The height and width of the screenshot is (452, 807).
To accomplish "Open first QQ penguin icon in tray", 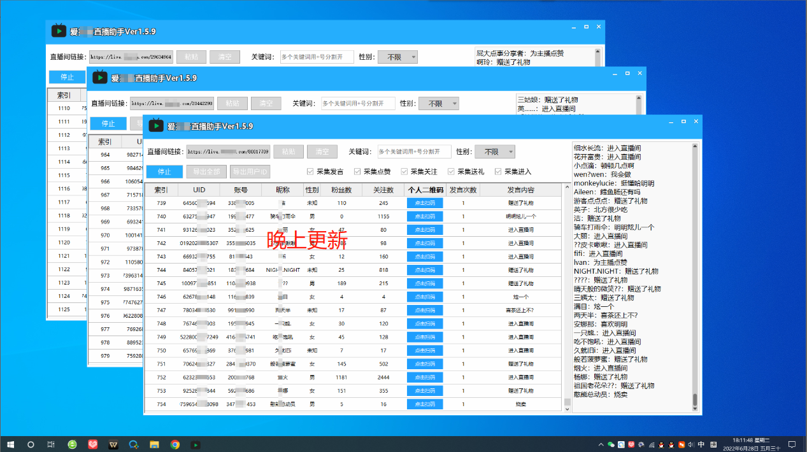I will [x=662, y=444].
